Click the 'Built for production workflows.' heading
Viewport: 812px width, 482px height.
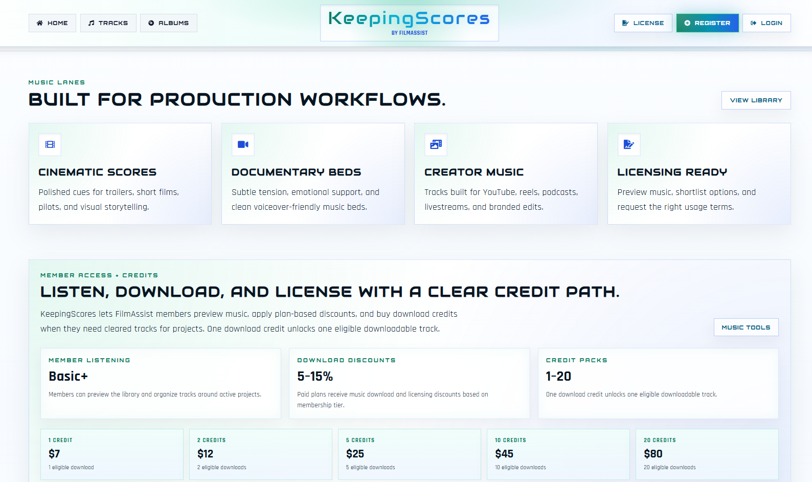point(237,99)
